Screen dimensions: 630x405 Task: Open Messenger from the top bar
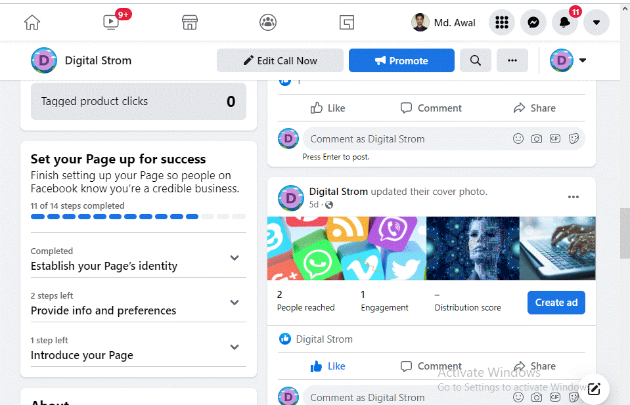[533, 22]
